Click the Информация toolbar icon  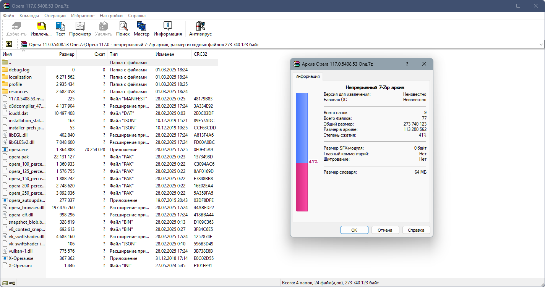tap(168, 29)
